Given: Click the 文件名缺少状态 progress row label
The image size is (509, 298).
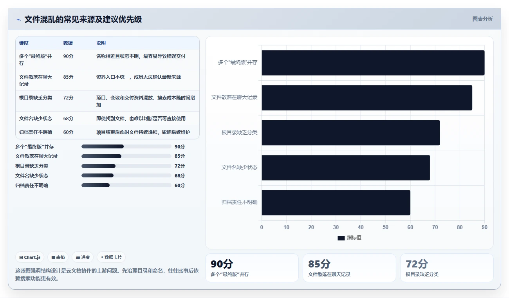Looking at the screenshot, I should [x=32, y=176].
